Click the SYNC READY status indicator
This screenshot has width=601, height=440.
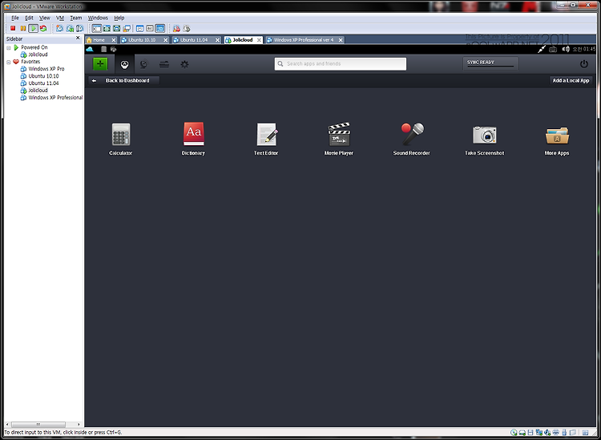pos(490,63)
